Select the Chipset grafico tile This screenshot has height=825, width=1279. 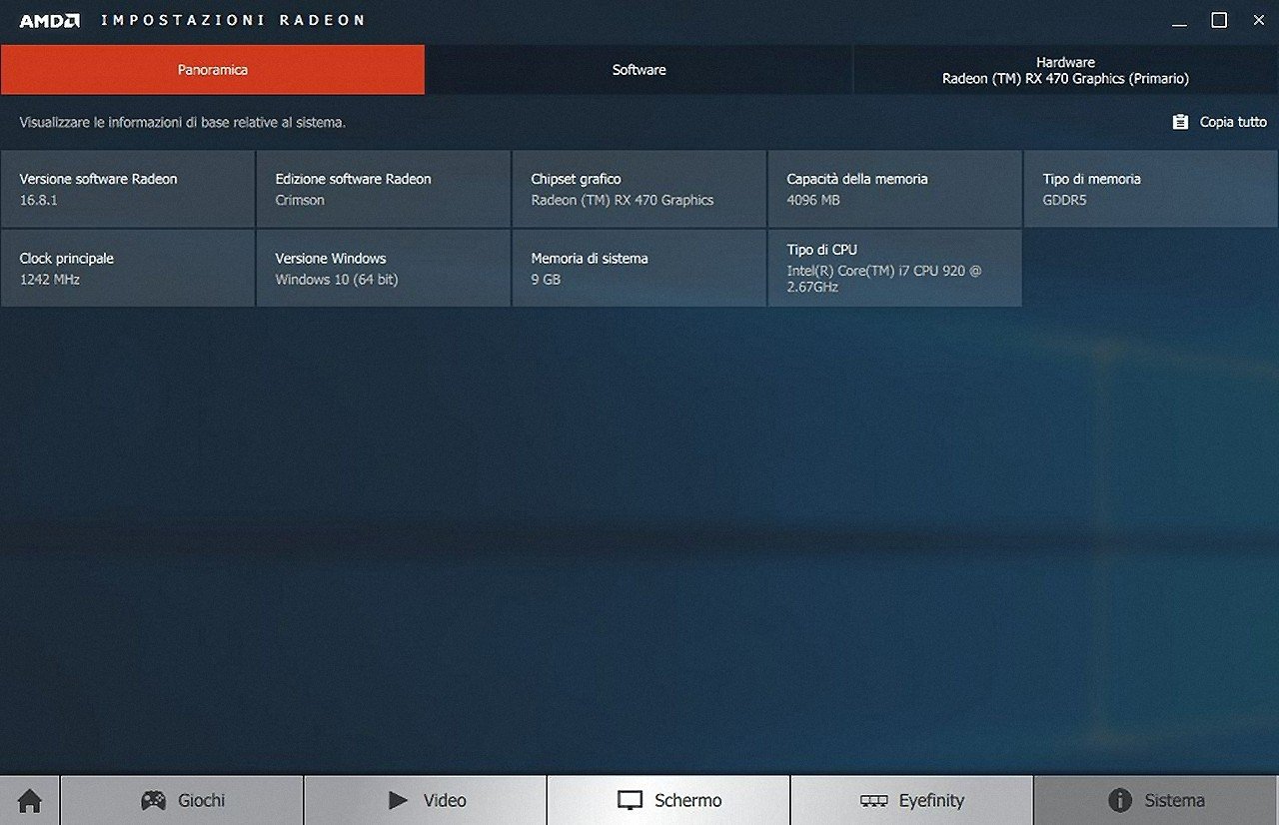pyautogui.click(x=639, y=189)
